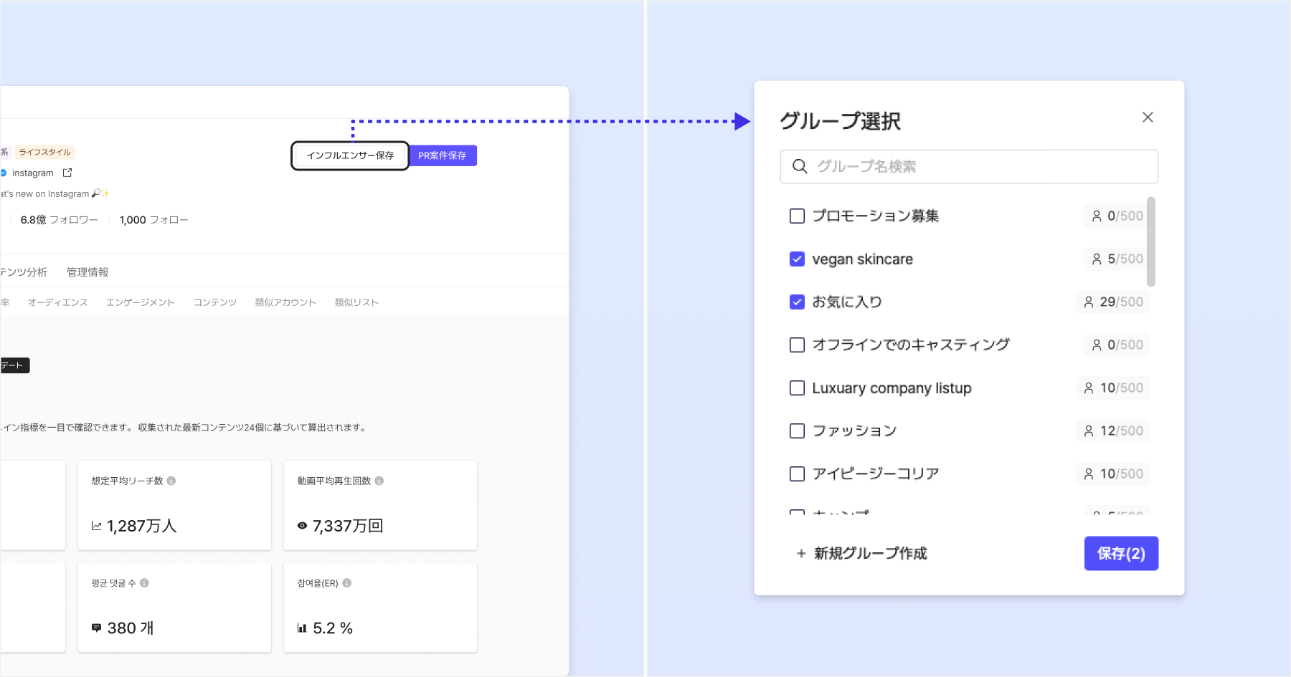Screen dimensions: 1291x677
Task: Click info icon beside 動画平均再生回数
Action: click(379, 481)
